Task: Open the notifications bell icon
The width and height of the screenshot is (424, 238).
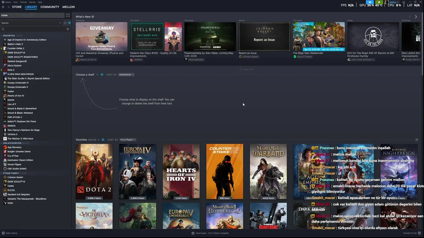Action: coord(379,2)
